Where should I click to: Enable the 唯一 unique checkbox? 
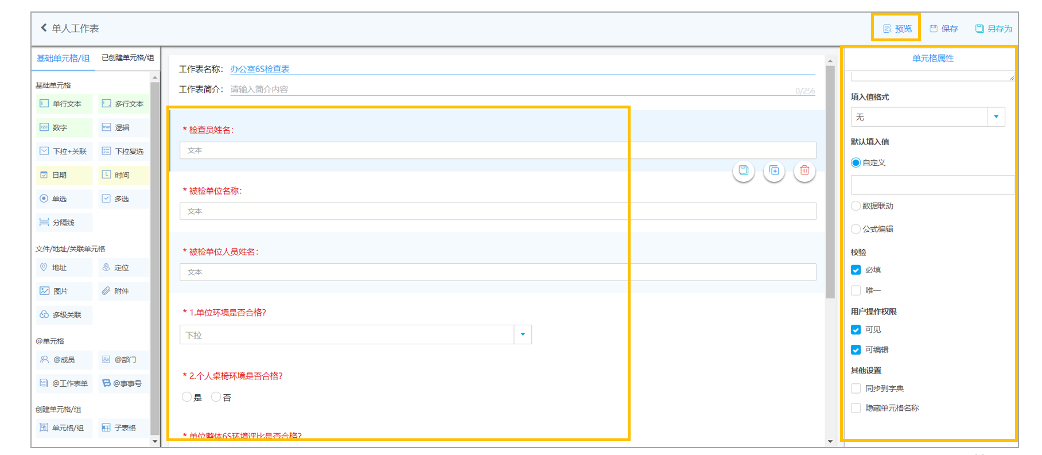856,290
